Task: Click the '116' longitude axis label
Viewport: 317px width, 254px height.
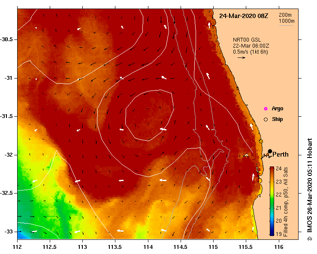Action: coord(279,247)
